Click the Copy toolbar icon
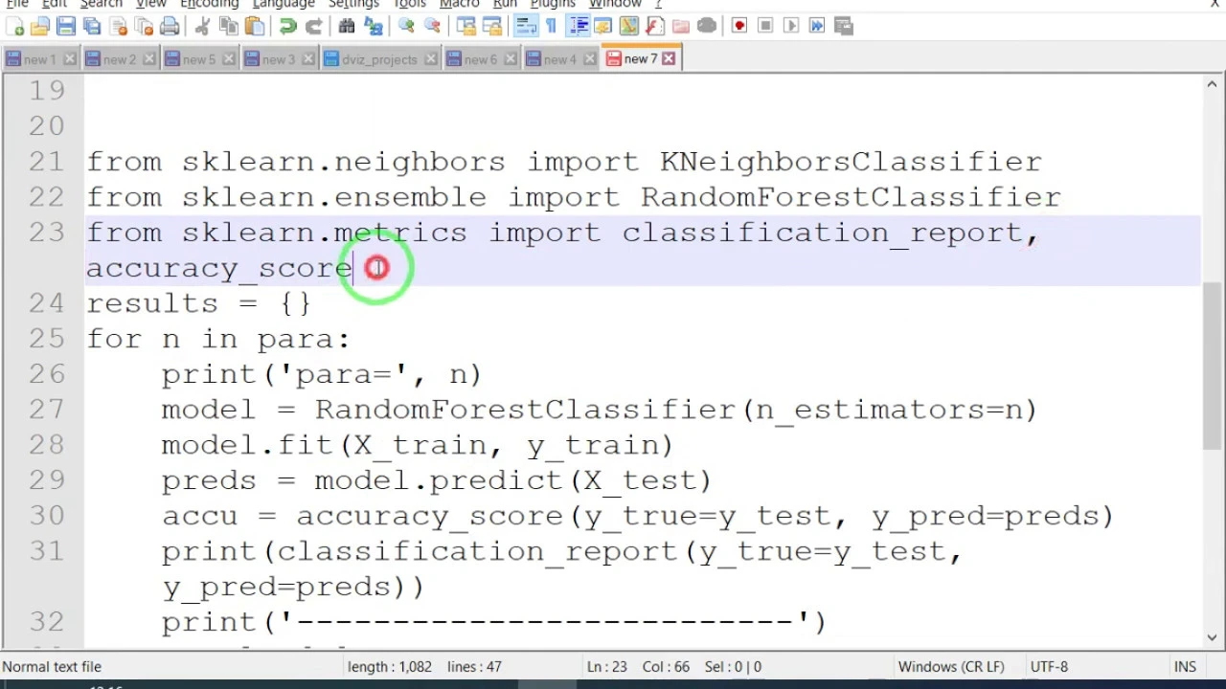 click(228, 26)
